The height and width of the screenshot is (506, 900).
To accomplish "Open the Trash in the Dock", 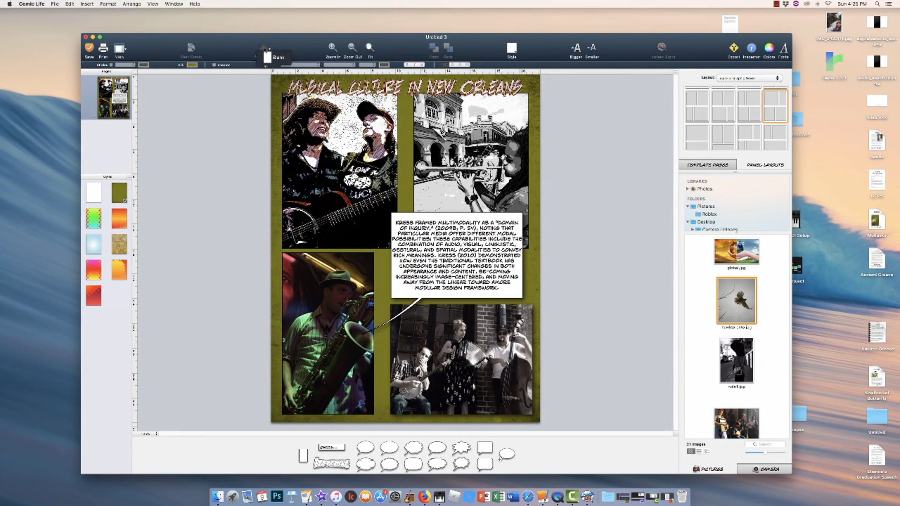I will [x=682, y=496].
